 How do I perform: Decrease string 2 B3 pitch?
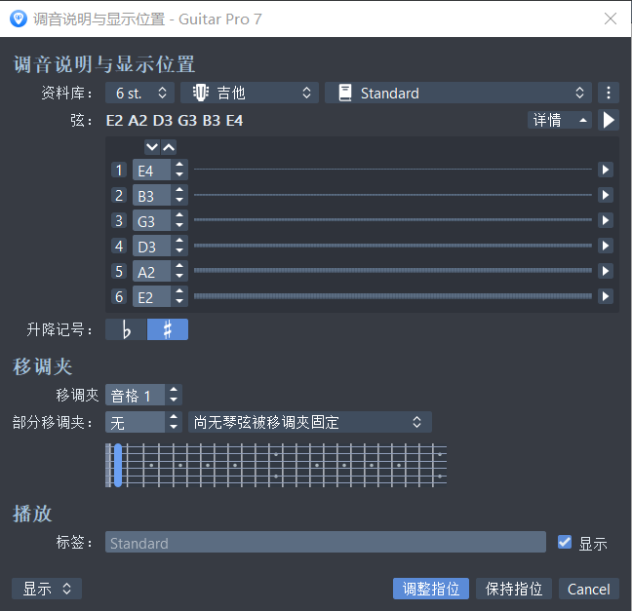tap(179, 200)
